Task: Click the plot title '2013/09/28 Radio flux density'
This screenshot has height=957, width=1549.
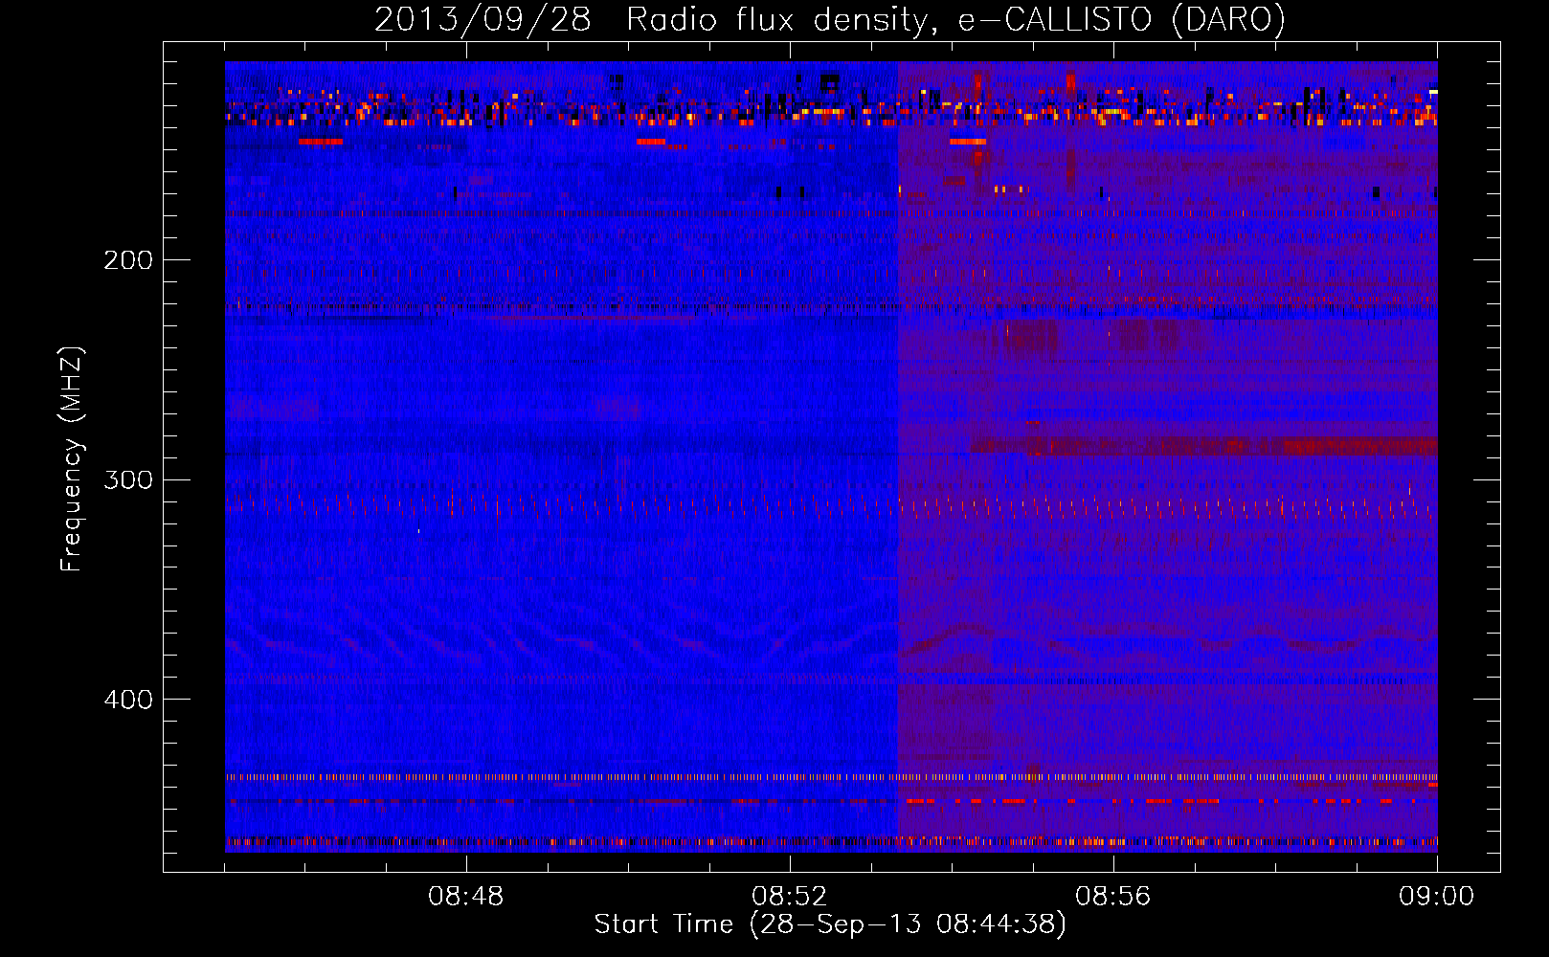Action: [x=829, y=19]
